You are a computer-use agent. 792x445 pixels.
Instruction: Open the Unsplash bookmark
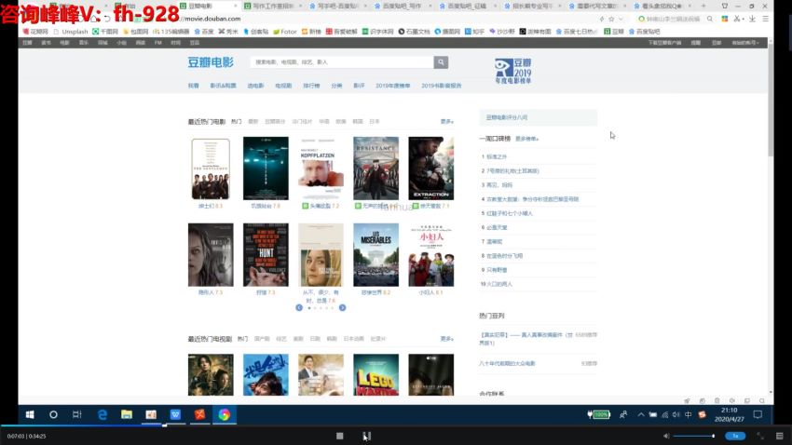(71, 32)
